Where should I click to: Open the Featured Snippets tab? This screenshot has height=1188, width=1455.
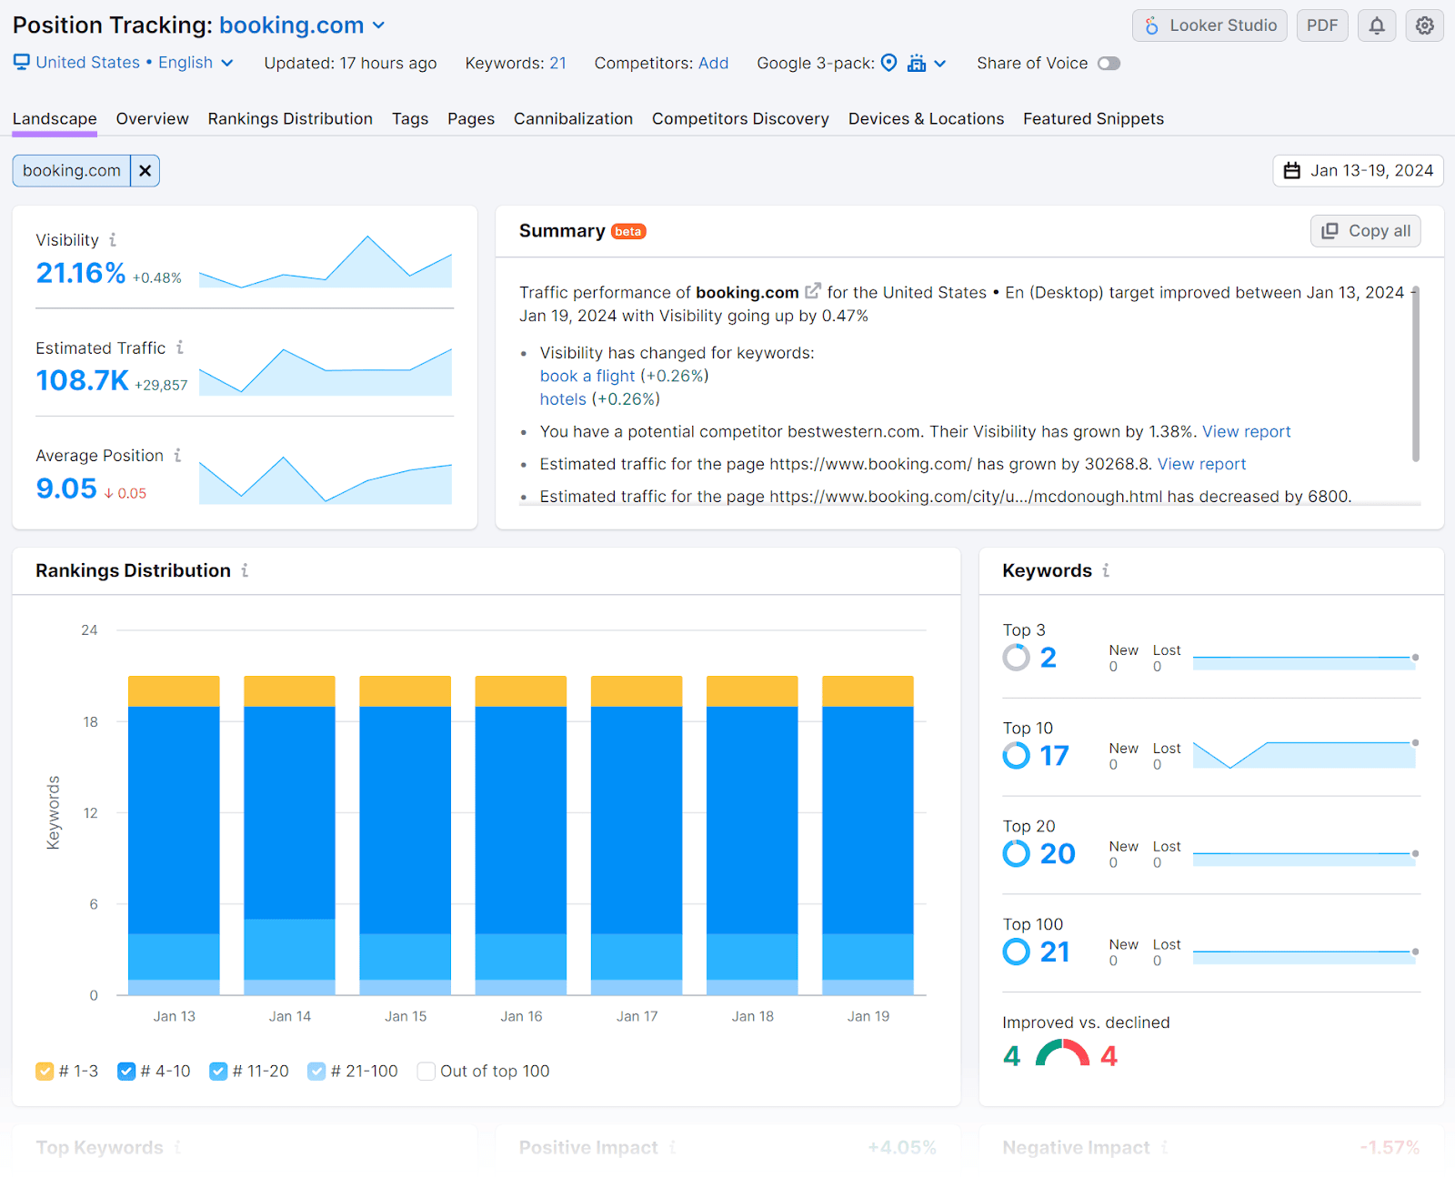tap(1092, 118)
